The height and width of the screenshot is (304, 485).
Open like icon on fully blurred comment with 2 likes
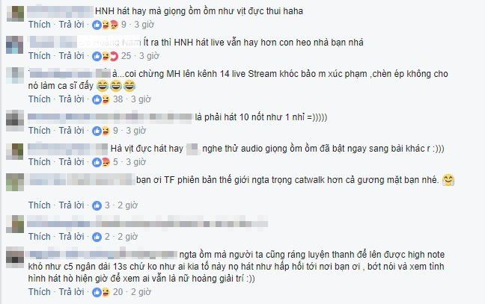click(x=97, y=237)
